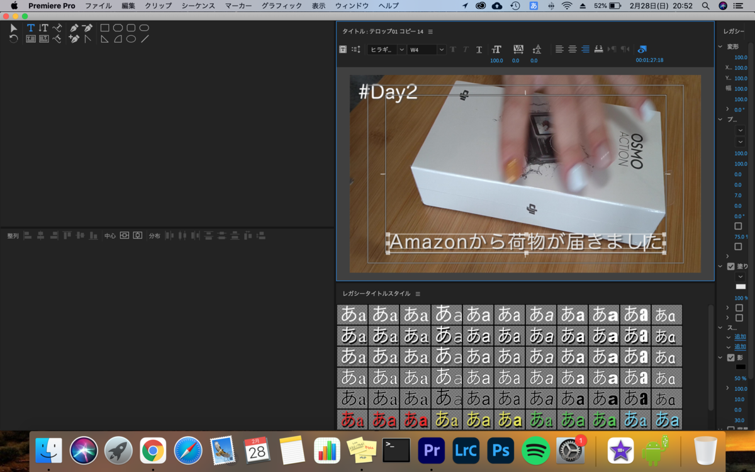Collapse the 変形 transform section
Image resolution: width=755 pixels, height=472 pixels.
coord(721,47)
